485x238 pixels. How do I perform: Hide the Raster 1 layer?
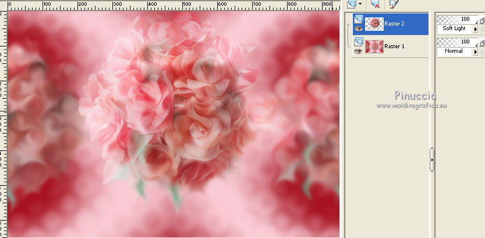(x=358, y=52)
